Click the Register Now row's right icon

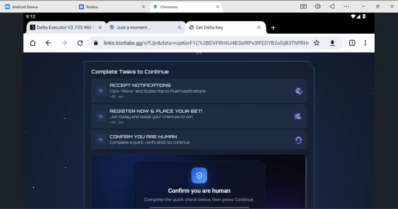[298, 116]
